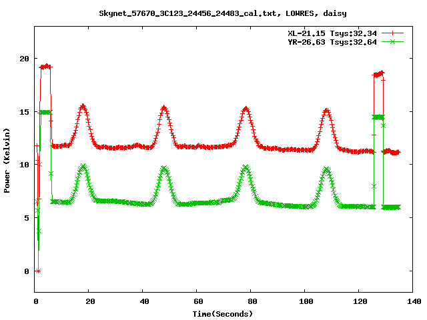
Task: Click the green YR peak near 78 seconds
Action: pos(246,167)
